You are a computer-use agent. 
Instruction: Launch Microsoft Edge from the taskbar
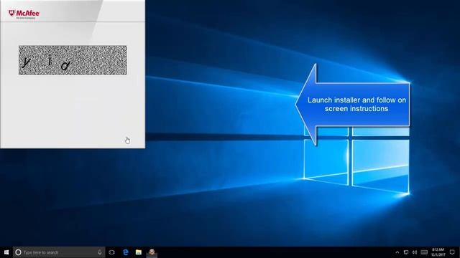[126, 252]
